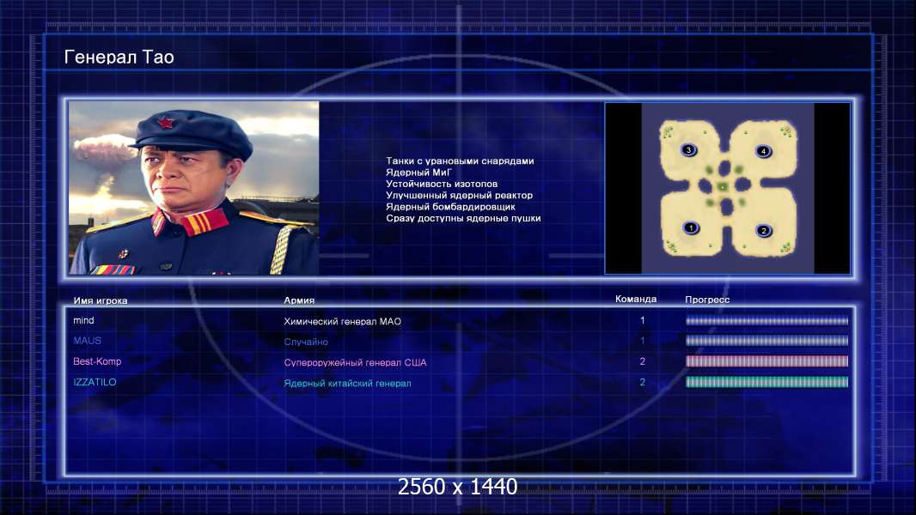
Task: Click 'Ядерный китайский генерал' army entry
Action: click(347, 383)
